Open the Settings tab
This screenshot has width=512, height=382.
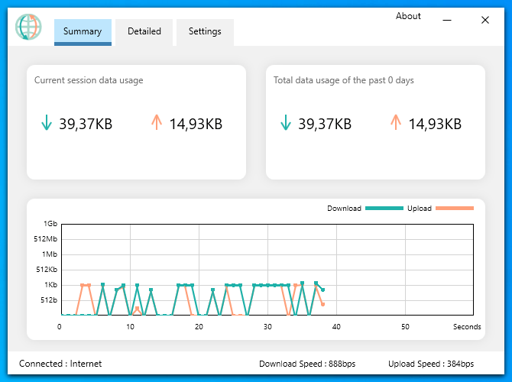tap(205, 31)
